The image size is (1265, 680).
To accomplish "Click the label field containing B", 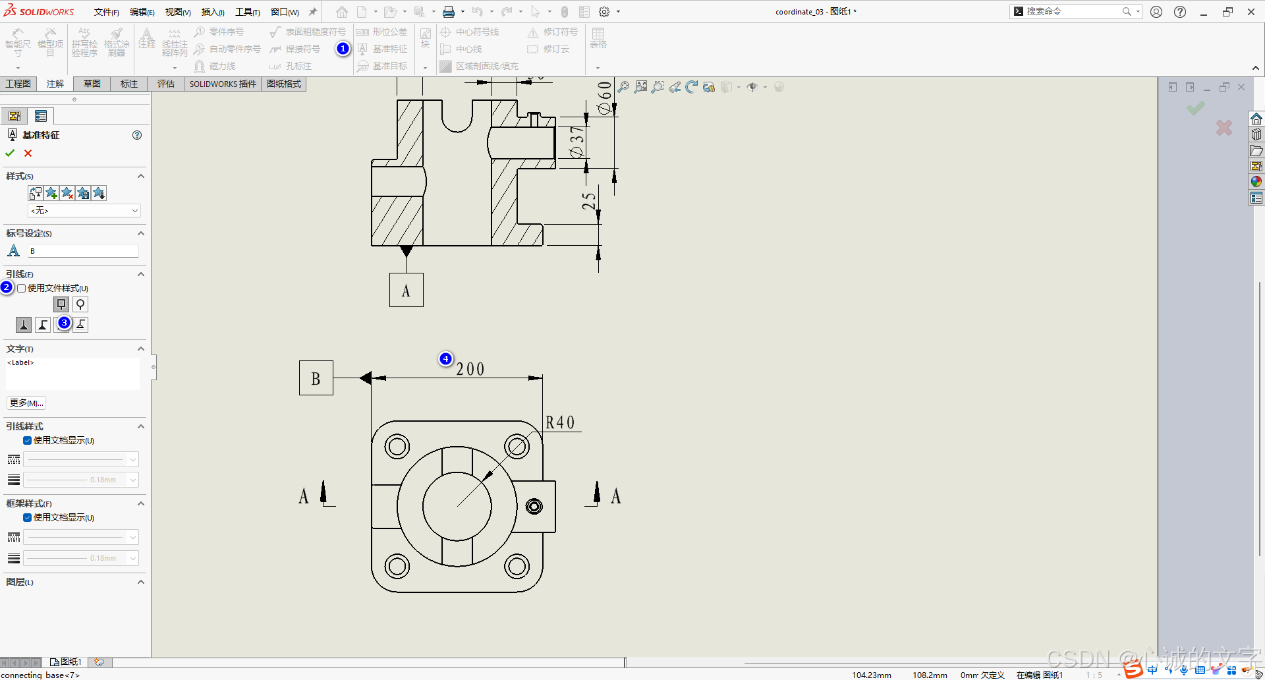I will 83,251.
